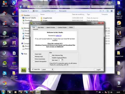Click Abrir in Explorer toolbar
This screenshot has width=125, height=94.
coord(35,11)
